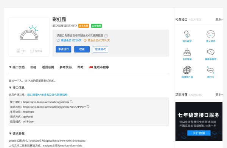Click the 在线测试 button
This screenshot has width=227, height=148.
click(x=100, y=49)
